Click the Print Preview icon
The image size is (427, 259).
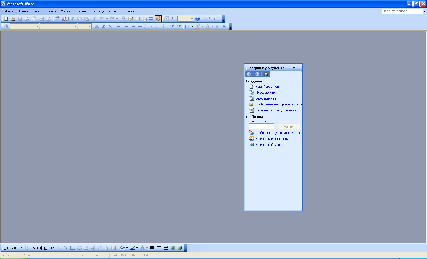(49, 19)
